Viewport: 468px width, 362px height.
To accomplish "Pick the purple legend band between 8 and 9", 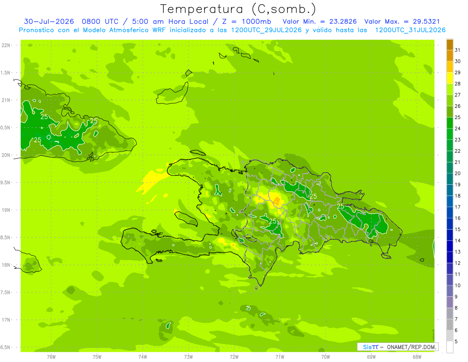I will click(450, 302).
